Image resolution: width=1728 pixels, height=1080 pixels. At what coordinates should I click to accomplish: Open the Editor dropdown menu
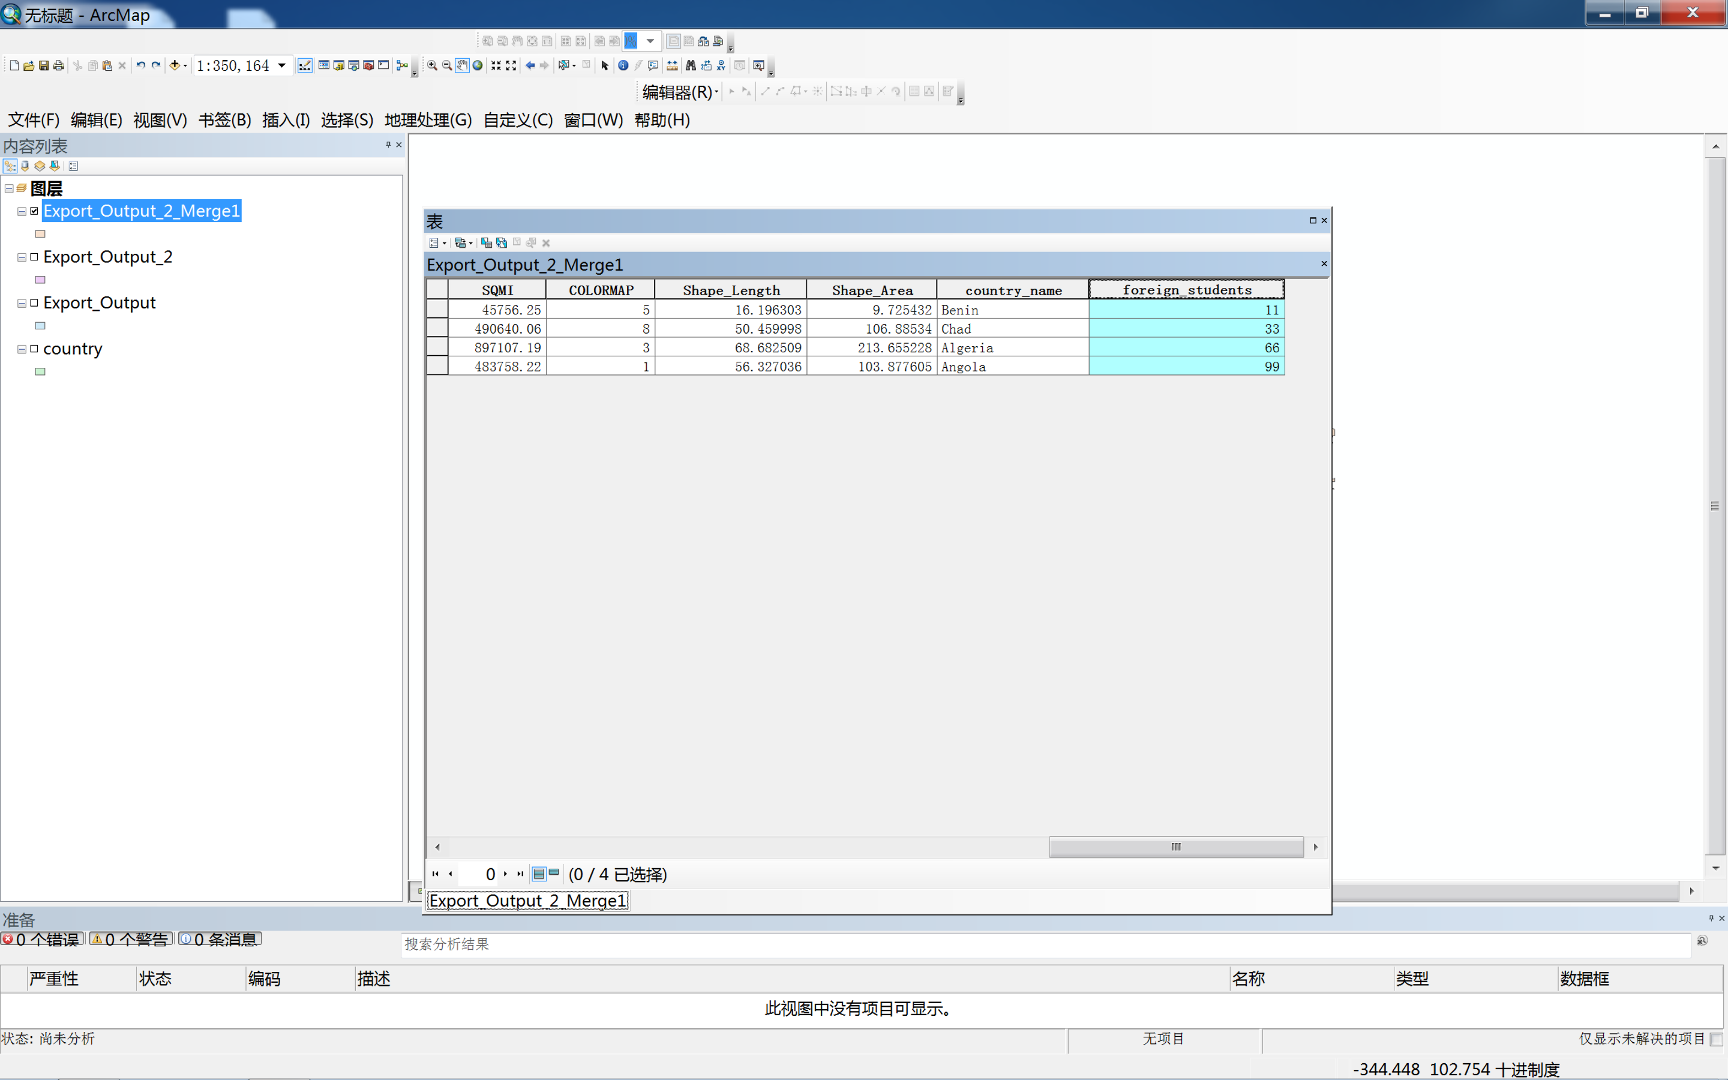[x=680, y=92]
